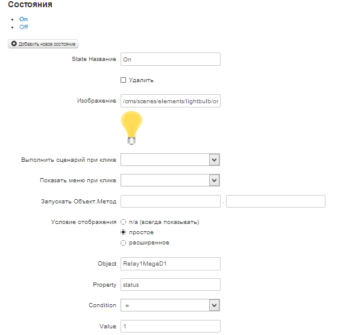Focus the Object field with Relay1MegaD1
Screen dimensions: 349x335
tap(171, 264)
